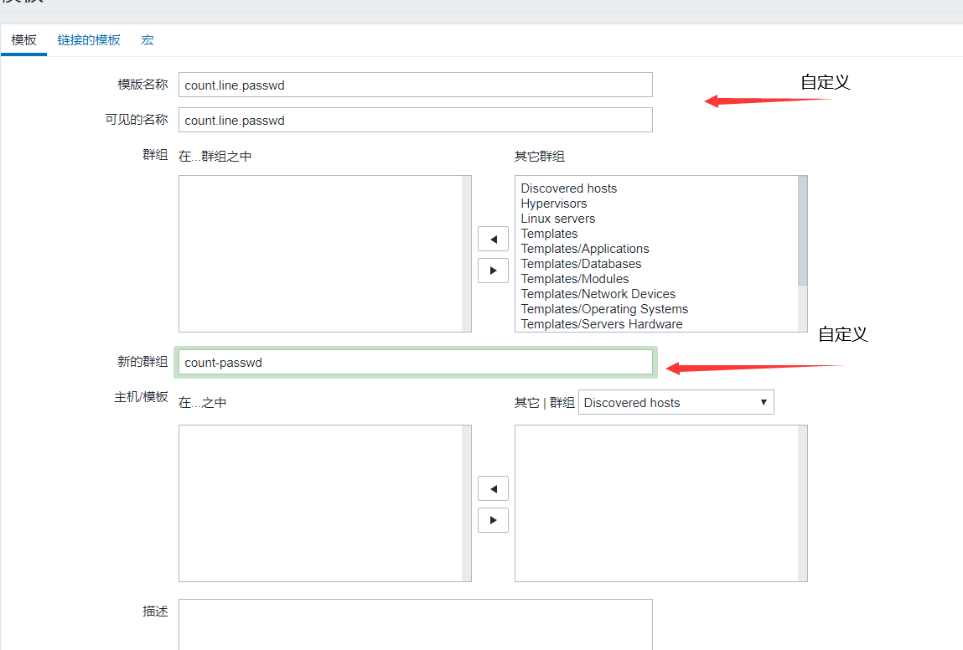Image resolution: width=963 pixels, height=650 pixels.
Task: Move selected host right to 其它 list
Action: click(493, 520)
